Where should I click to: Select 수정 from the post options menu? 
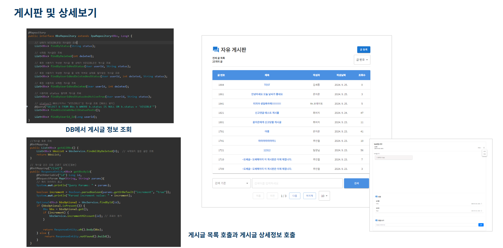point(484,151)
